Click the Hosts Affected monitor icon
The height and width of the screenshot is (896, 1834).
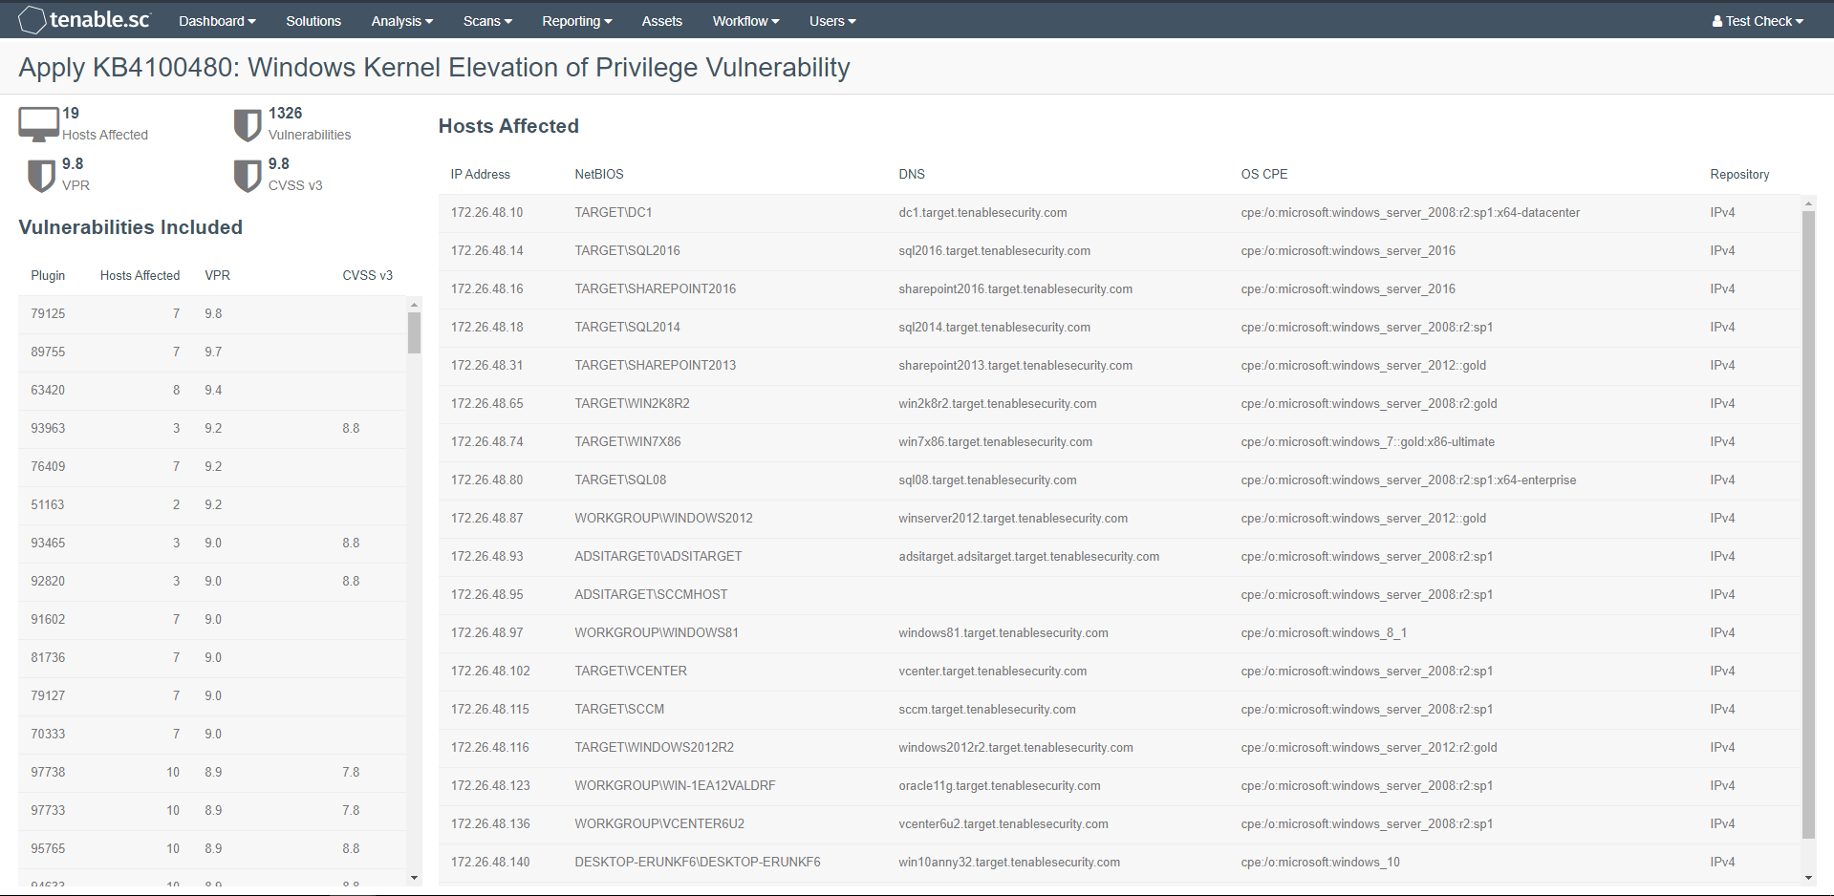pos(38,122)
